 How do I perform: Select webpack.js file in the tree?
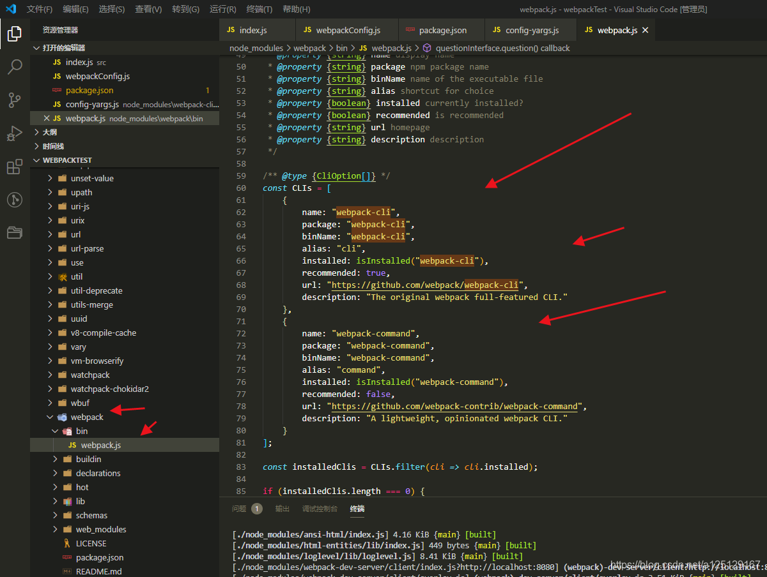125,446
